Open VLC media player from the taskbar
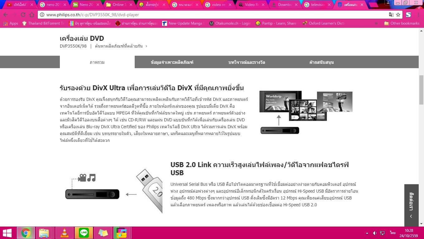 point(64,233)
